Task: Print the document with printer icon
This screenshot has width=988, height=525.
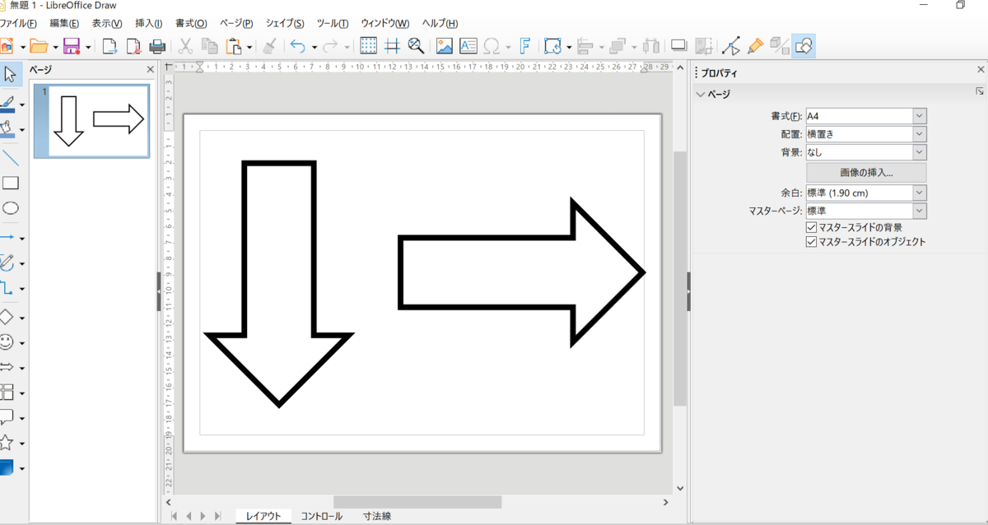Action: click(x=157, y=46)
